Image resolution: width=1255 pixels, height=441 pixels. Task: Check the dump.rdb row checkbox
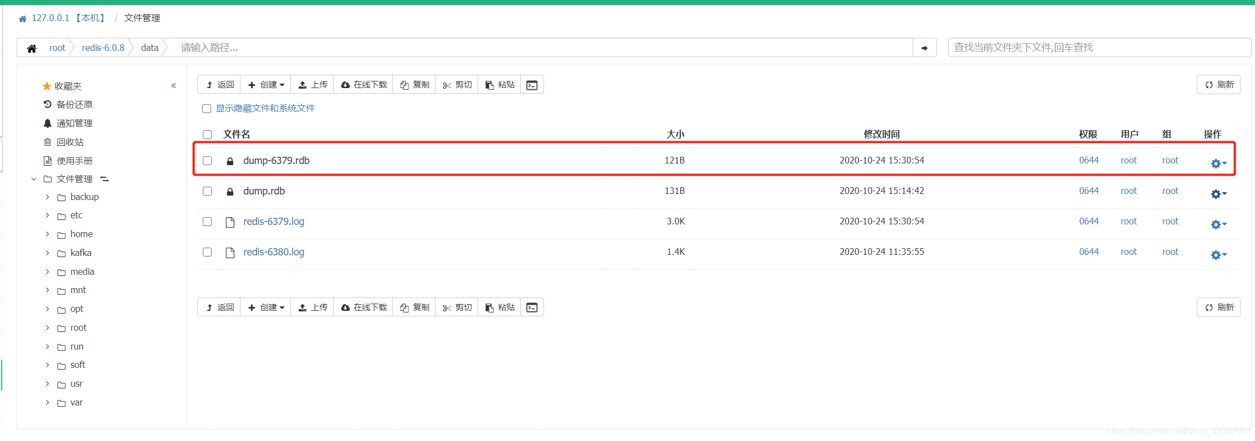207,191
